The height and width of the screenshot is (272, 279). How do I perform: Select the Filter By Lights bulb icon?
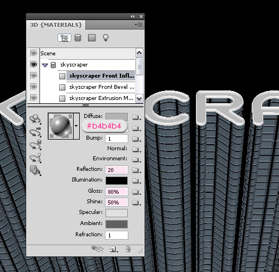pos(105,38)
